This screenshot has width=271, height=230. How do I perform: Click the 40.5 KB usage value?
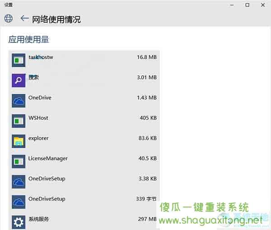pos(148,158)
